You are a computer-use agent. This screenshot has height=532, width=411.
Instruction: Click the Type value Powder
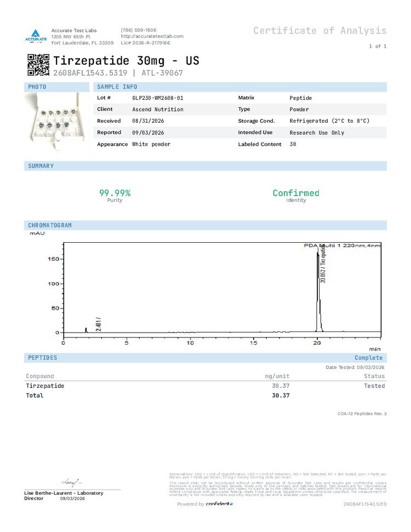(x=299, y=109)
